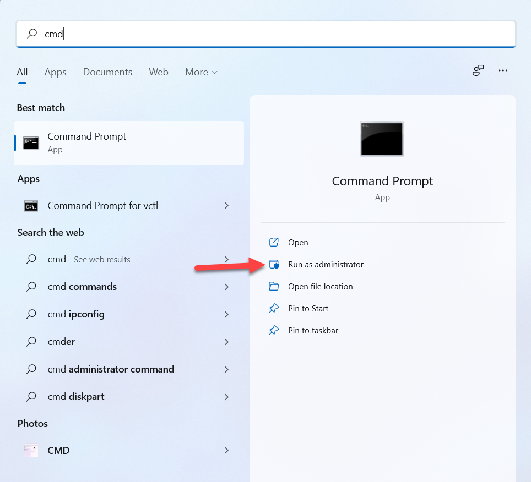
Task: Click the large Command Prompt preview icon
Action: tap(382, 138)
